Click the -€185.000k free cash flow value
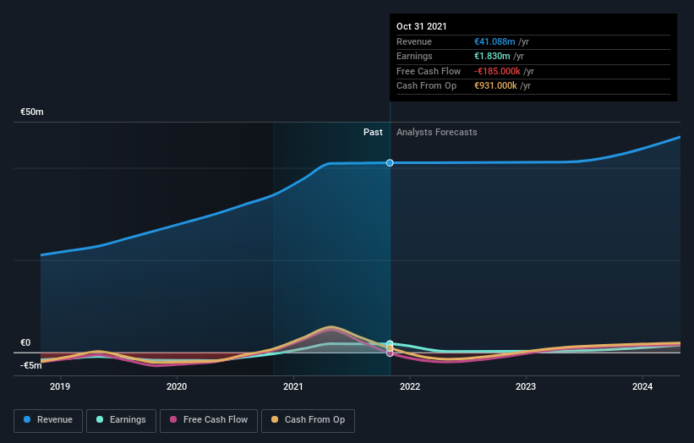This screenshot has width=694, height=443. 497,71
